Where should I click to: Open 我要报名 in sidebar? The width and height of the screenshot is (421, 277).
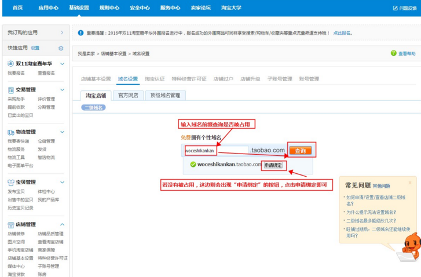click(16, 73)
